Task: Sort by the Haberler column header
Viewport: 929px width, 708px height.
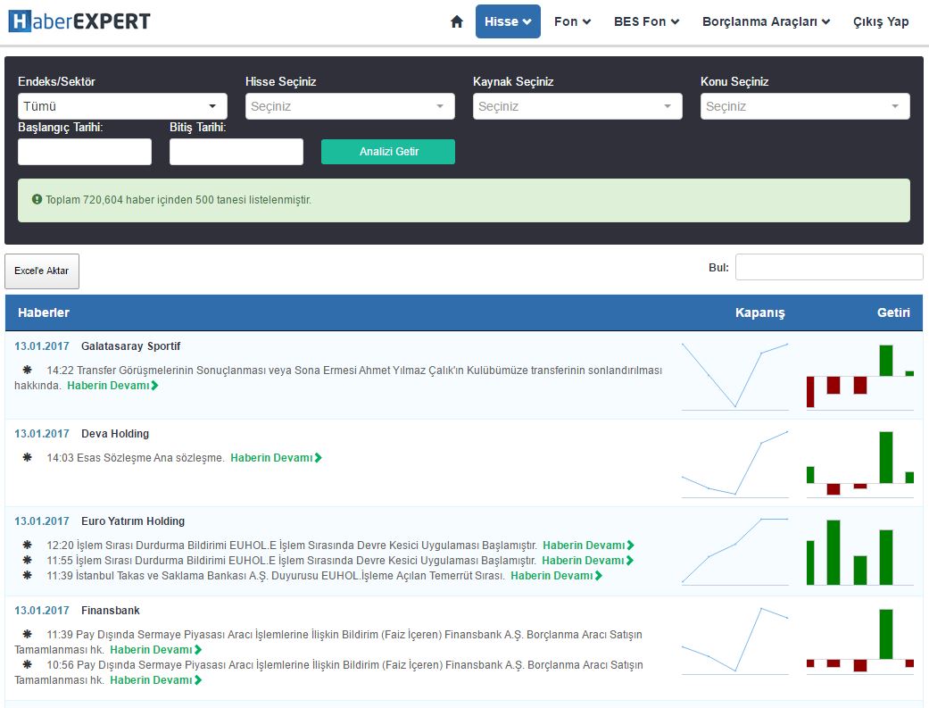Action: pyautogui.click(x=43, y=312)
